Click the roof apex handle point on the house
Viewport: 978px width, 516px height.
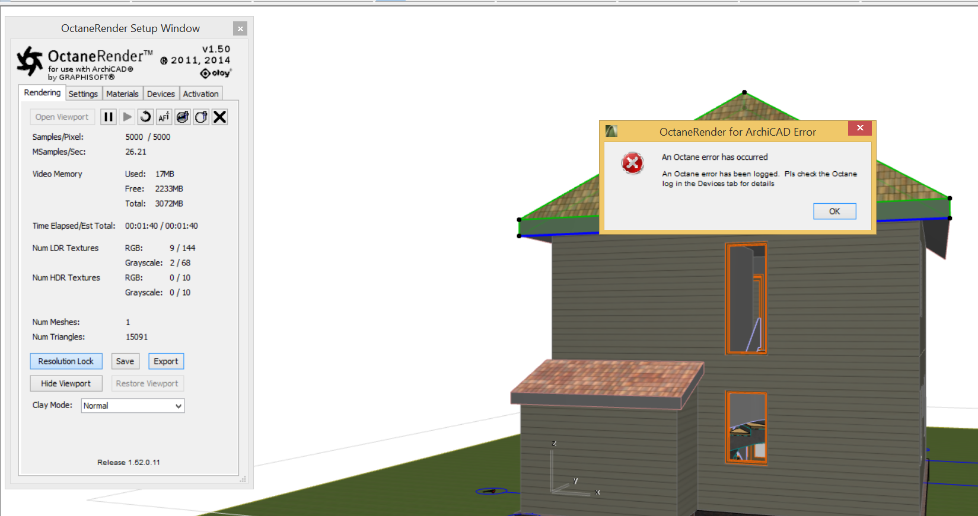coord(744,92)
